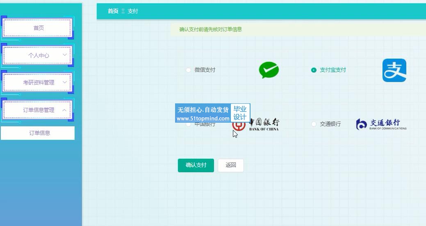Click the Bank of Communications logo
This screenshot has height=226, width=426.
[381, 124]
